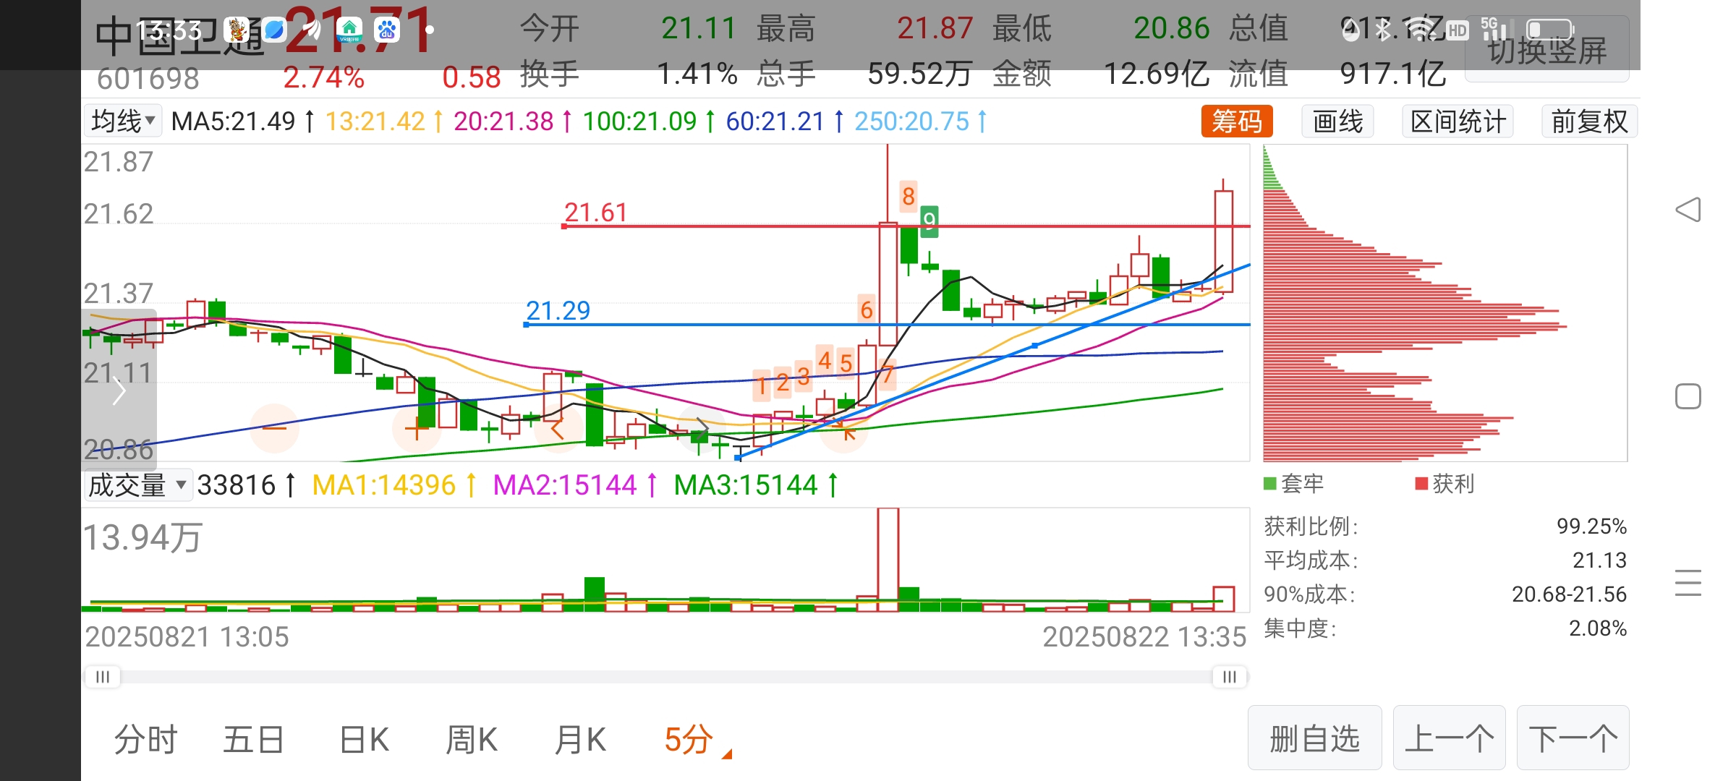Open the 前复权 adjustment selector
The height and width of the screenshot is (781, 1736).
pos(1589,121)
